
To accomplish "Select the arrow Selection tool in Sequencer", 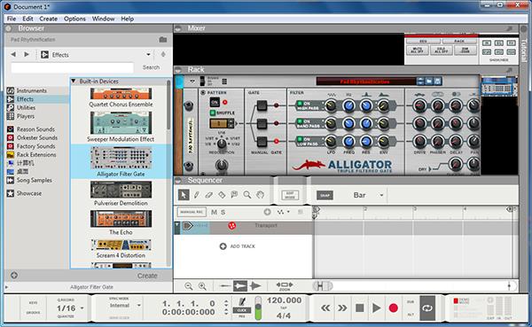I will pos(184,195).
